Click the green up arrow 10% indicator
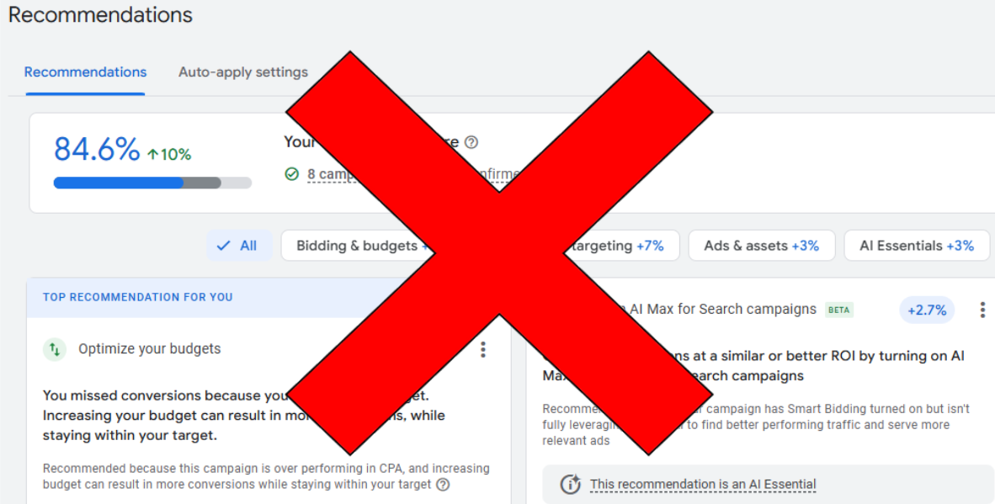The image size is (995, 504). pos(169,154)
